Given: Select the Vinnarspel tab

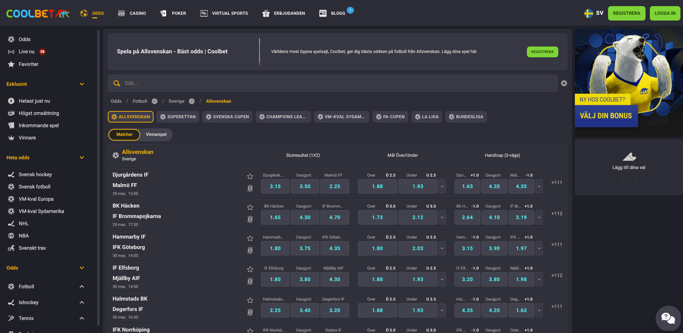Looking at the screenshot, I should [x=156, y=134].
